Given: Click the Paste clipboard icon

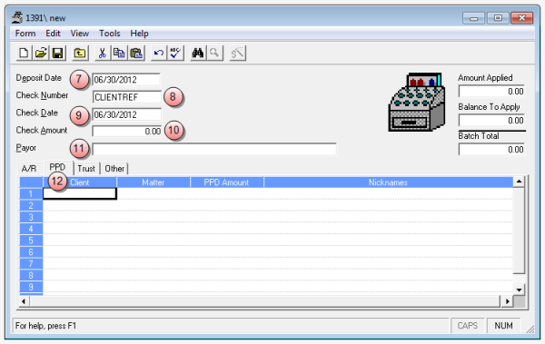Looking at the screenshot, I should pos(136,54).
